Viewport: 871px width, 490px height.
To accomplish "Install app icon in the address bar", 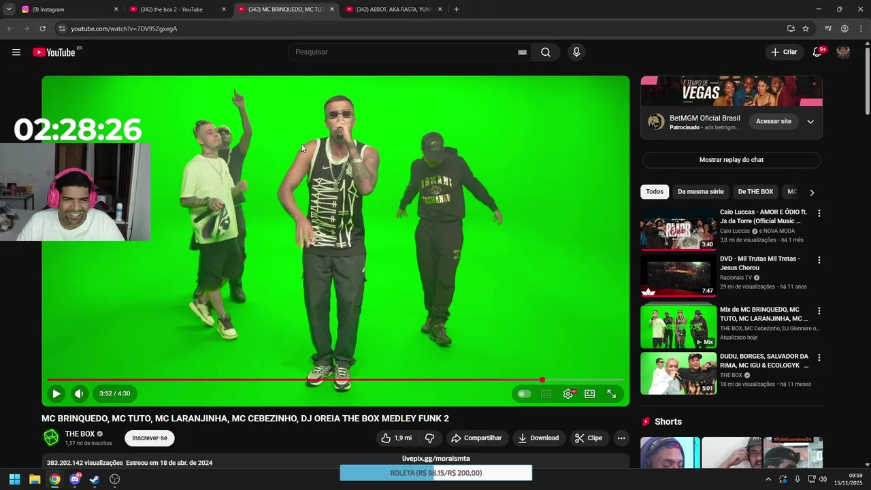I will pyautogui.click(x=791, y=29).
